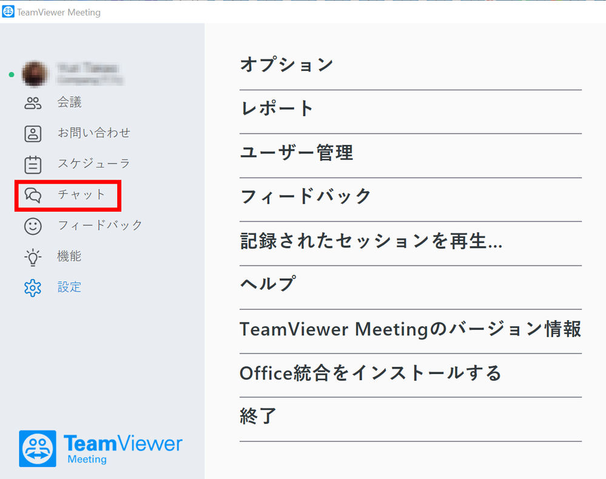Click the スケジューラ calendar icon
Viewport: 606px width, 479px height.
[33, 164]
